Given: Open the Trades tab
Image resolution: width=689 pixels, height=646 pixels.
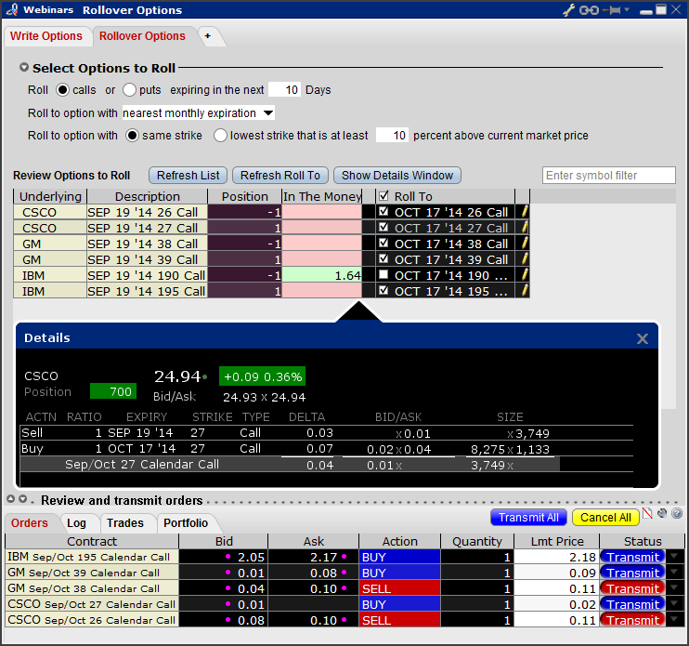Looking at the screenshot, I should [125, 523].
